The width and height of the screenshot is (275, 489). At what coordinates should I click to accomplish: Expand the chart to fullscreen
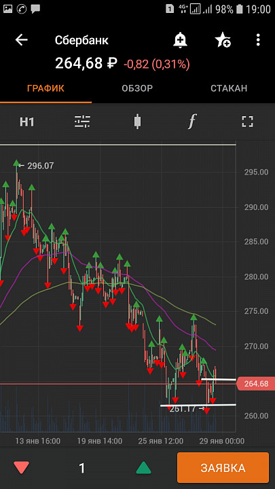(x=248, y=122)
